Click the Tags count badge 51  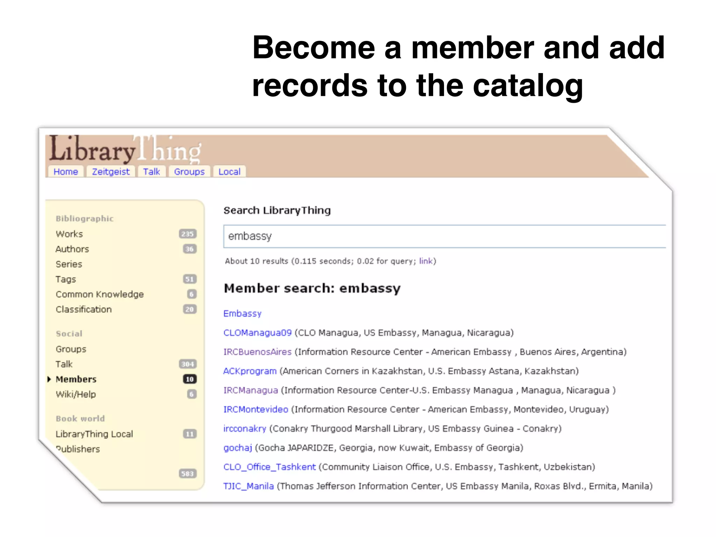[189, 279]
